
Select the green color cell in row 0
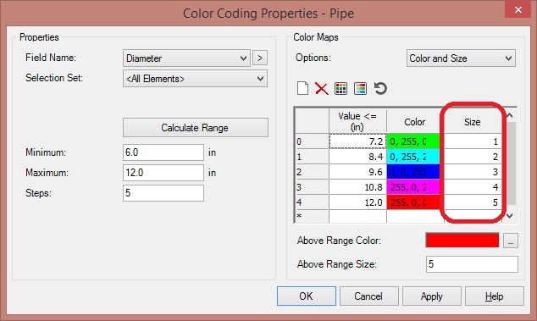(413, 141)
